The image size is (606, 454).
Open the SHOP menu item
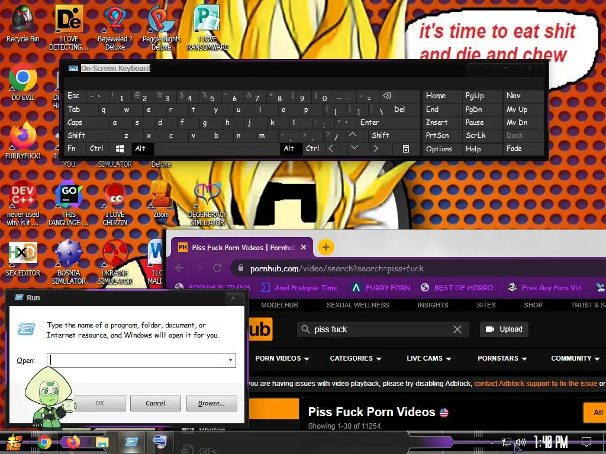[533, 305]
